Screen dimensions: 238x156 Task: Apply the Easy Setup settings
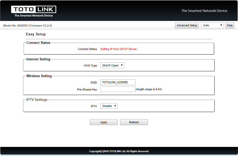104,122
